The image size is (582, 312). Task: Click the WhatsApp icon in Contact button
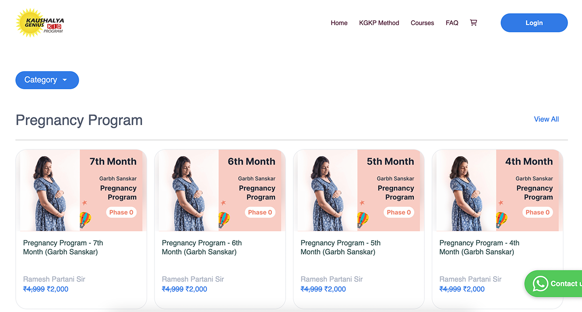[x=540, y=284]
